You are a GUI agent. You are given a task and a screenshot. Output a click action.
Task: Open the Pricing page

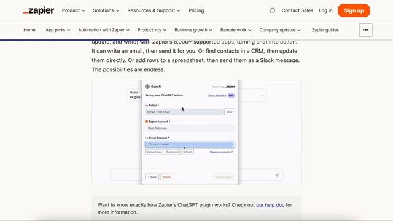pyautogui.click(x=196, y=10)
